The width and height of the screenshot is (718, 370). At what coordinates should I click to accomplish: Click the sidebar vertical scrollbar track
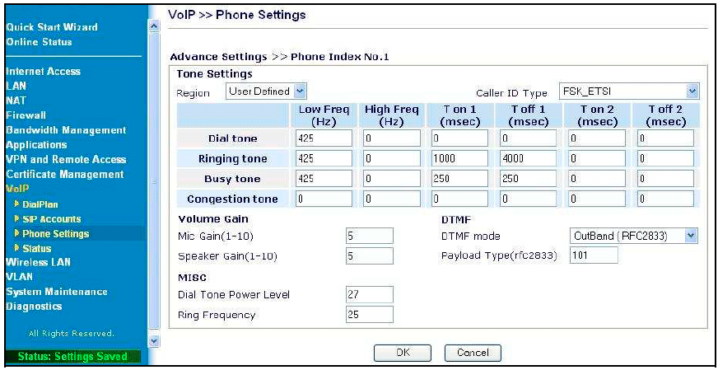coord(154,184)
